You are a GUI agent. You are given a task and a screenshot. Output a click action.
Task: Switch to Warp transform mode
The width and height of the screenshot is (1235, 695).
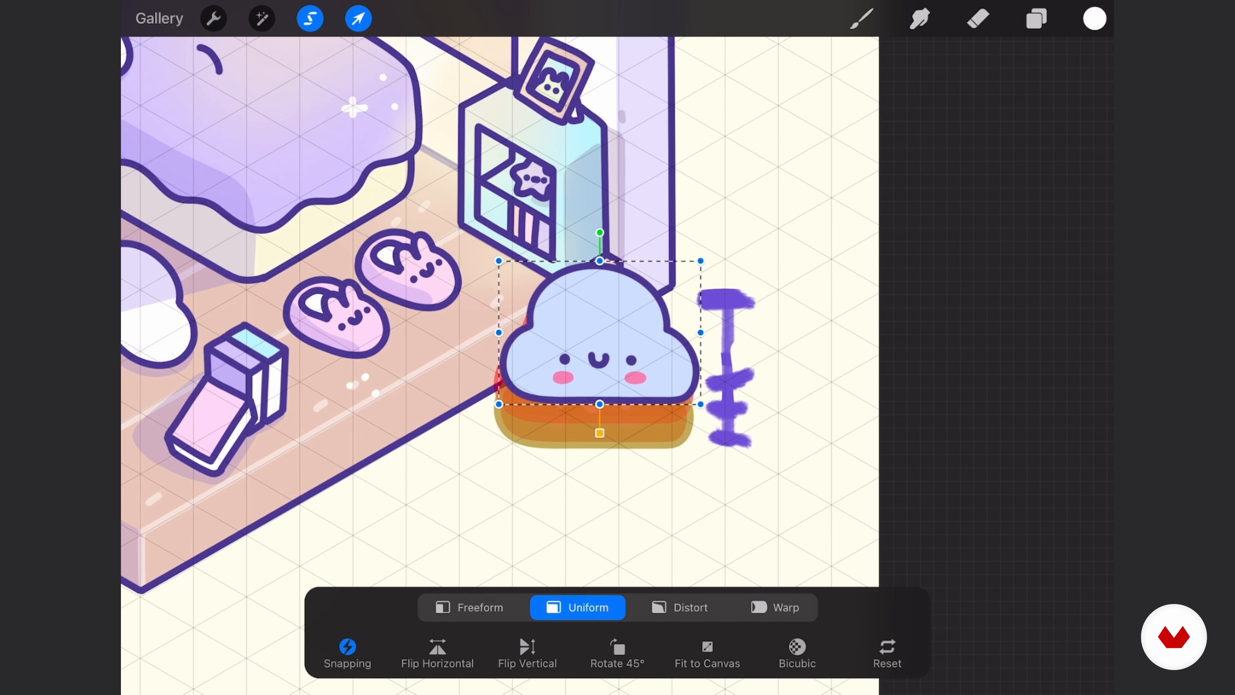coord(774,607)
